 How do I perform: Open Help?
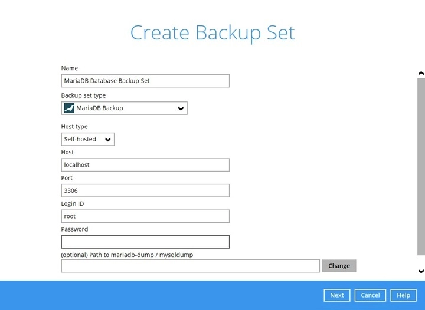(x=403, y=295)
